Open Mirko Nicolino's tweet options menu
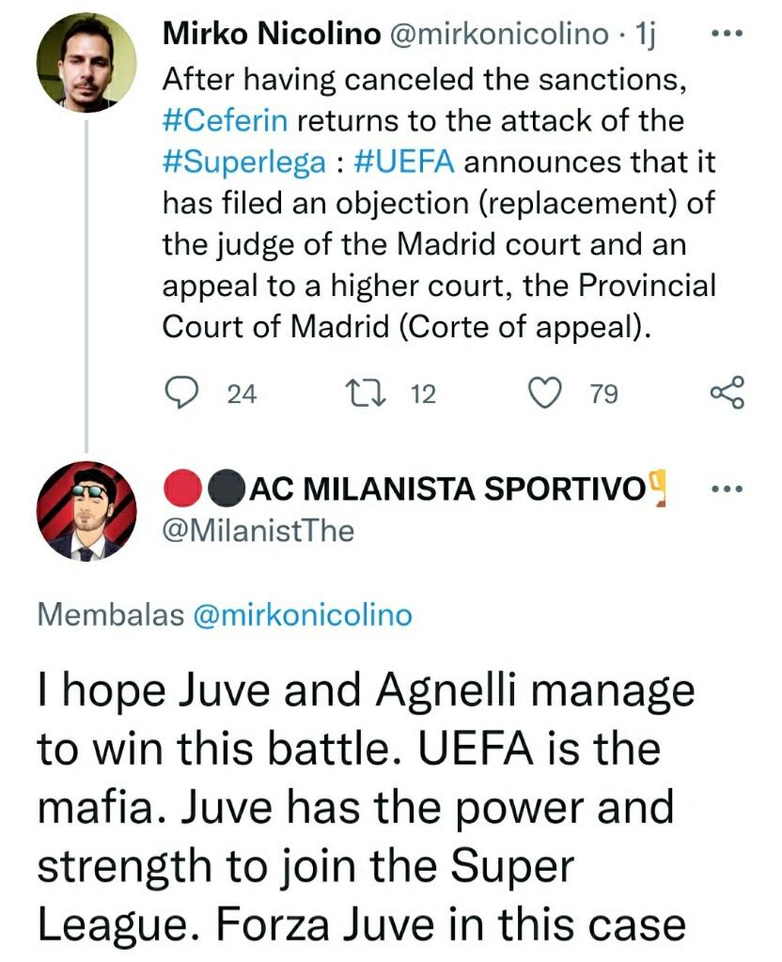 pyautogui.click(x=727, y=34)
